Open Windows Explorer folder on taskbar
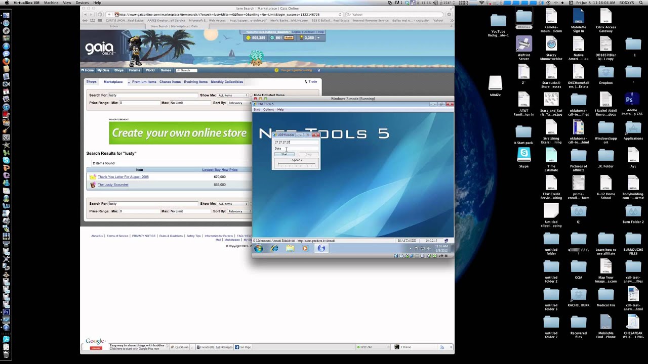 pyautogui.click(x=290, y=248)
